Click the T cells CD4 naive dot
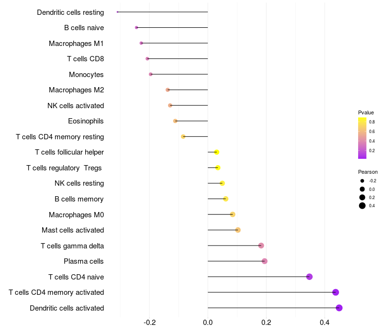 coord(309,277)
